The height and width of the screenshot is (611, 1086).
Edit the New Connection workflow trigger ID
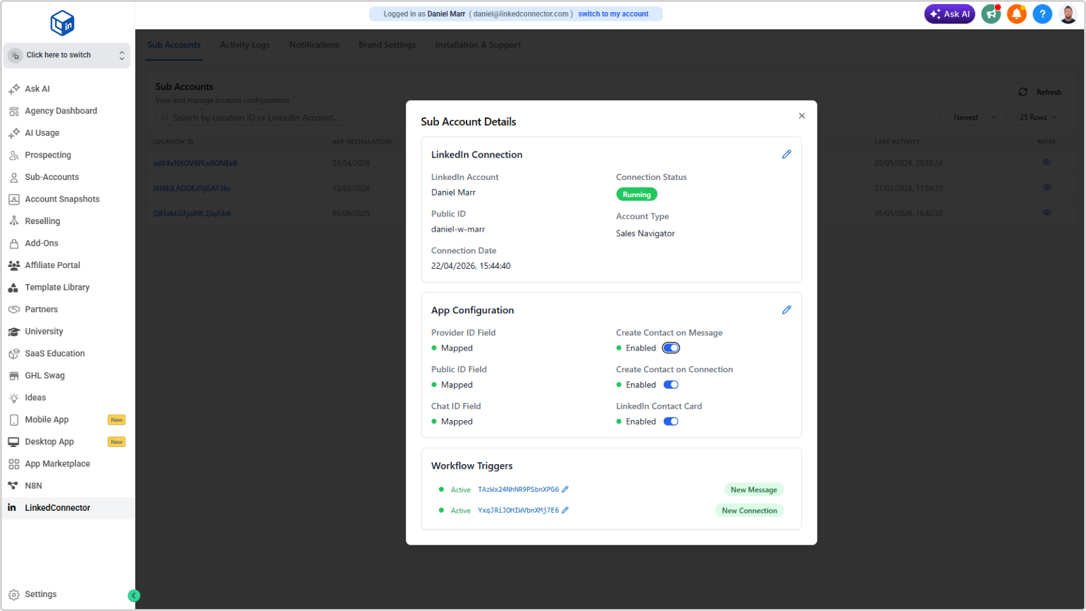click(x=565, y=511)
